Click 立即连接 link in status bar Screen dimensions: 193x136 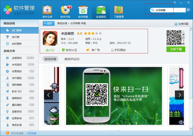[32, 133]
